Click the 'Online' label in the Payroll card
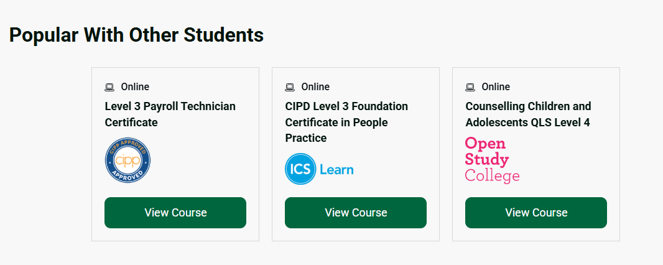This screenshot has height=265, width=663. click(135, 87)
